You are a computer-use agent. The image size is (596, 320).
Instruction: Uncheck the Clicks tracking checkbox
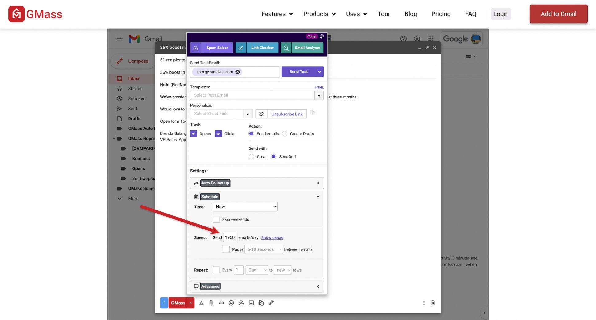pyautogui.click(x=218, y=134)
